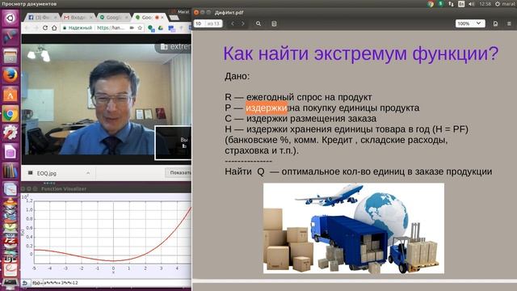The image size is (517, 291).
Task: Open Ubuntu Software Center in the dock
Action: 10,95
